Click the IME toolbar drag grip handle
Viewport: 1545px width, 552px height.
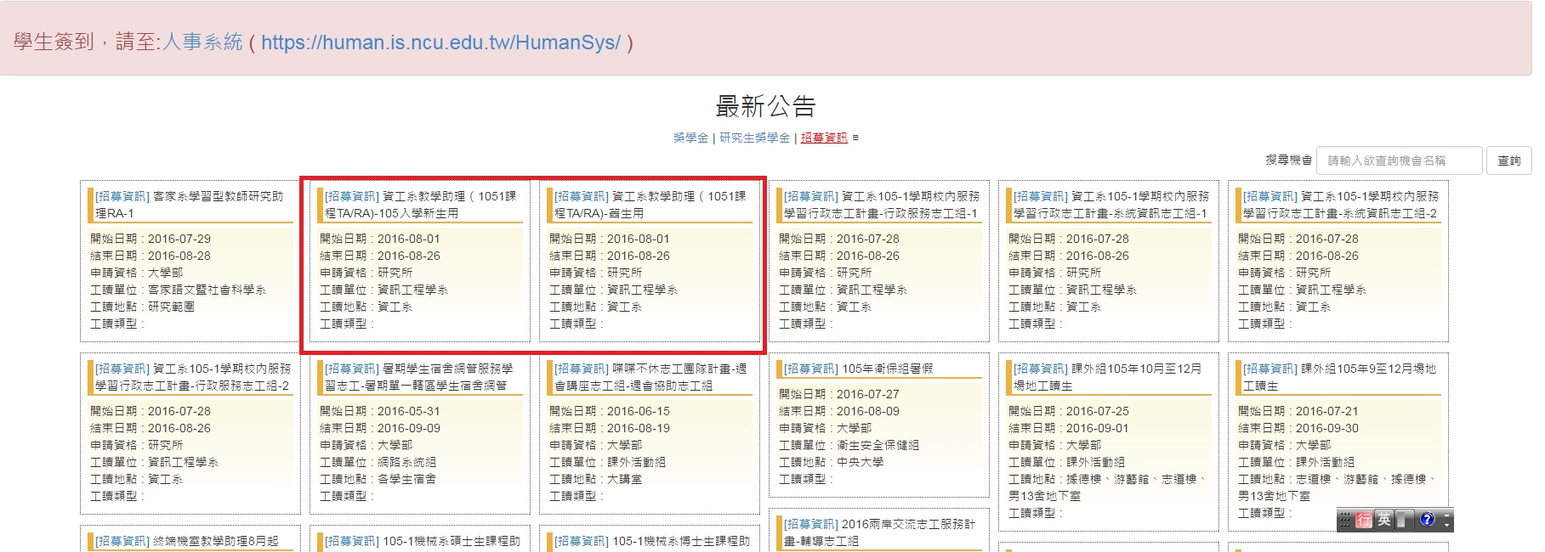click(1344, 520)
